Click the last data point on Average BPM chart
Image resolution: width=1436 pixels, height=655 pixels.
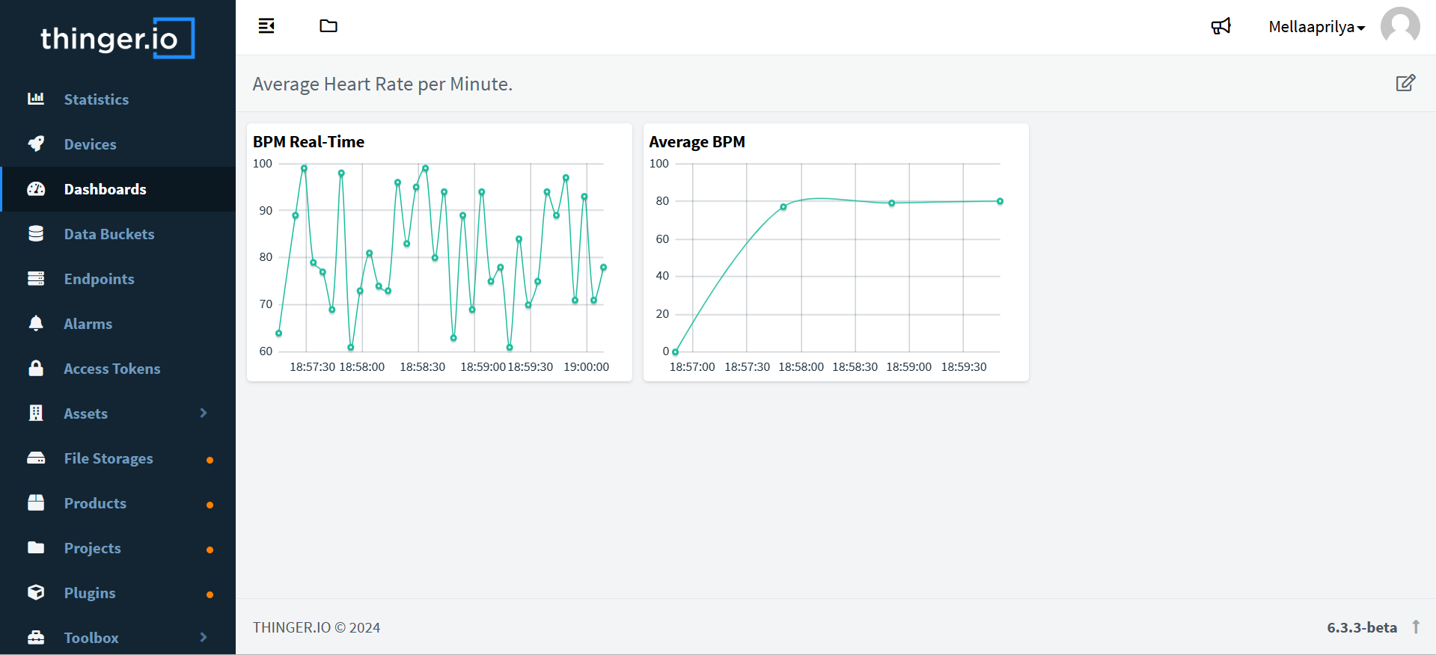click(x=1000, y=201)
